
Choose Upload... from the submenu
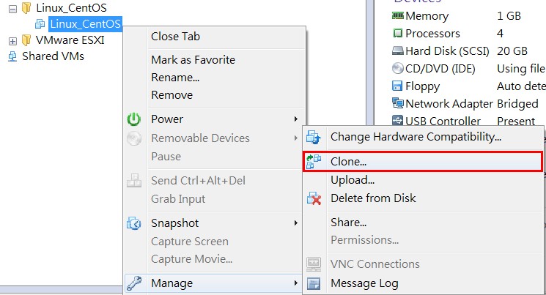[353, 180]
